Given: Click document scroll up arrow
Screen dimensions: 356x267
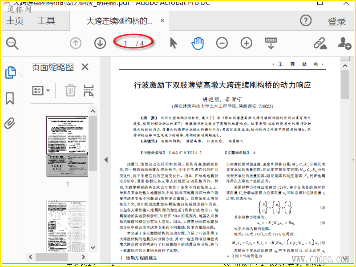Looking at the screenshot, I should [345, 66].
